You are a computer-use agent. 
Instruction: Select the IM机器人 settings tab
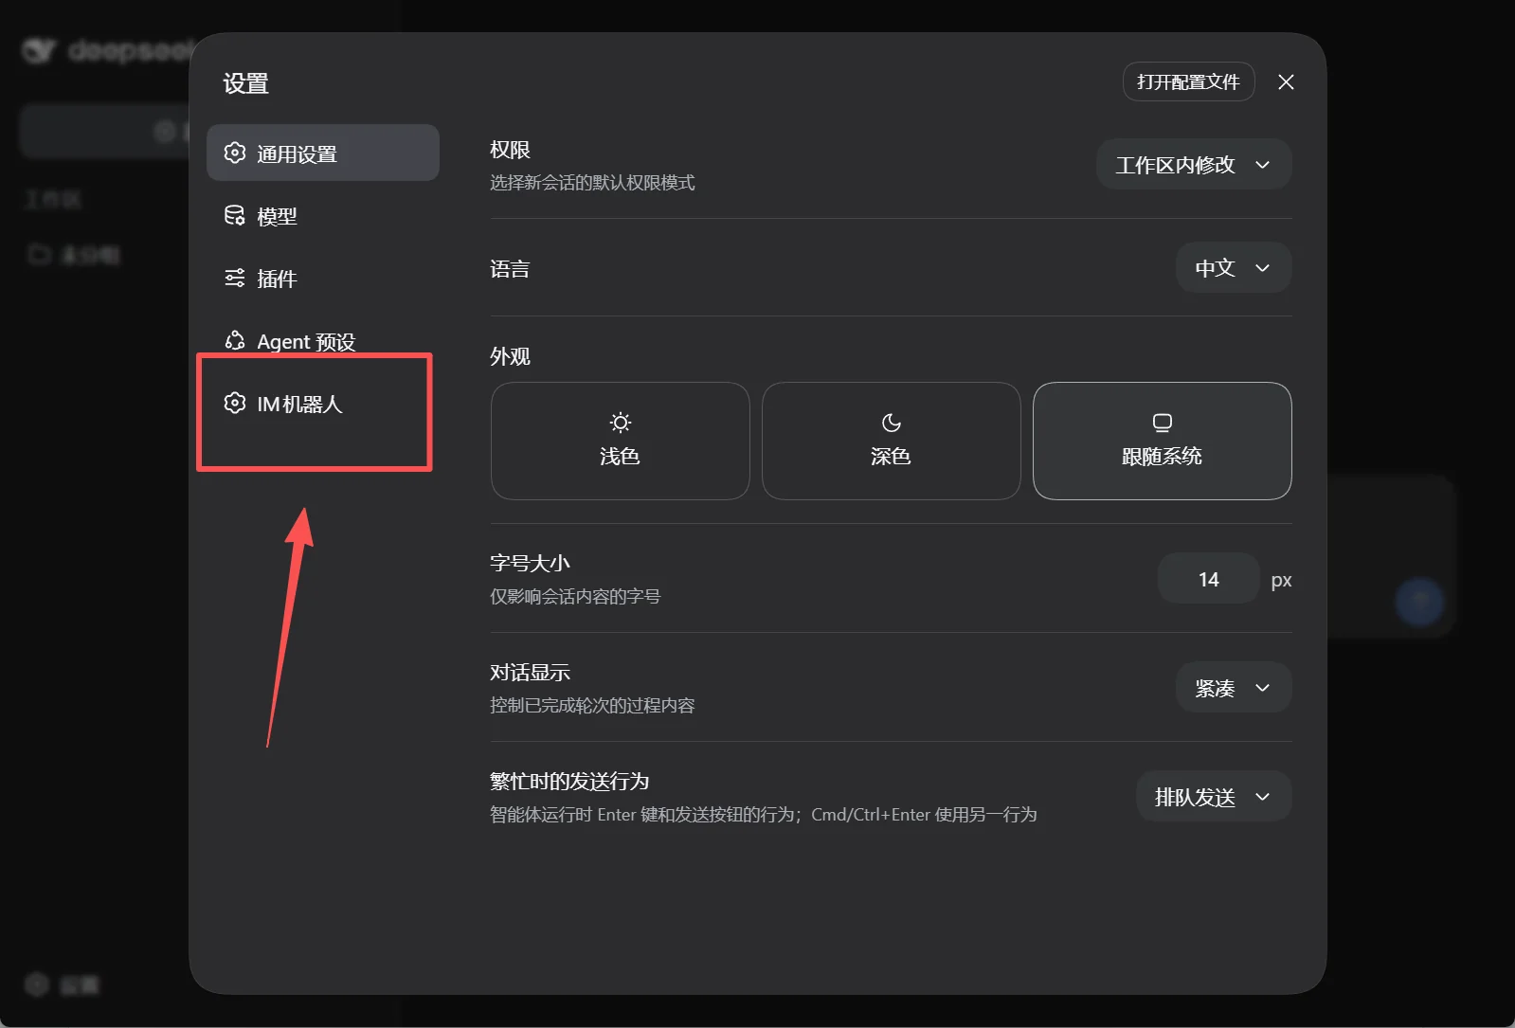322,403
